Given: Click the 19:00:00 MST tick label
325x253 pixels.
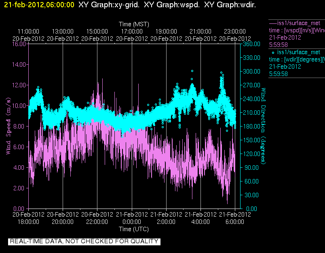Looking at the screenshot, I should tap(166, 32).
